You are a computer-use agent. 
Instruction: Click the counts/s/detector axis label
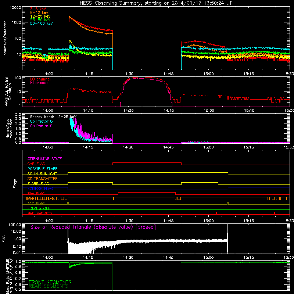point(5,38)
